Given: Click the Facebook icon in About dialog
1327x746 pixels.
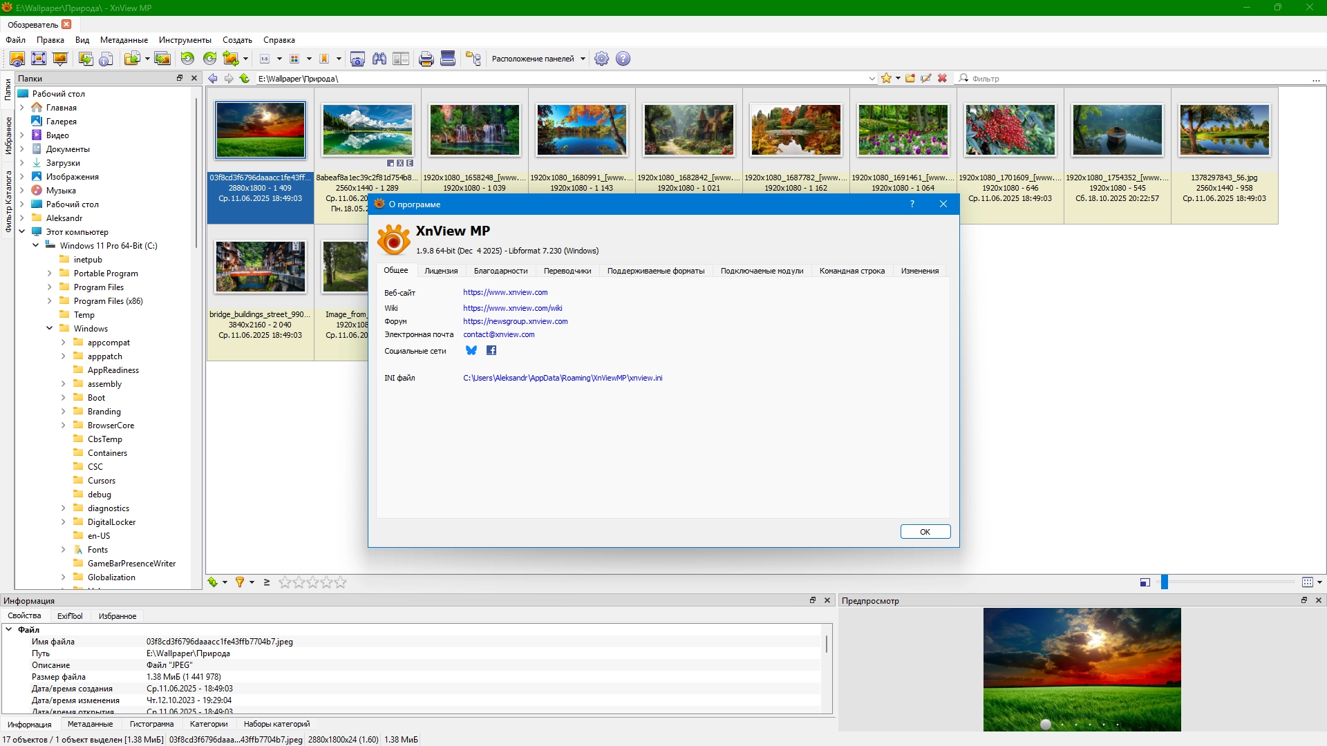Looking at the screenshot, I should pos(491,350).
